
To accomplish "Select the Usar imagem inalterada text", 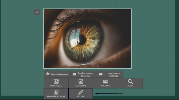I will coord(114,74).
